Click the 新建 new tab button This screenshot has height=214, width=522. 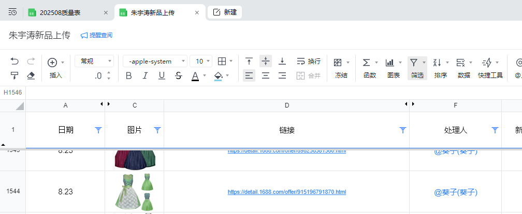click(x=225, y=12)
